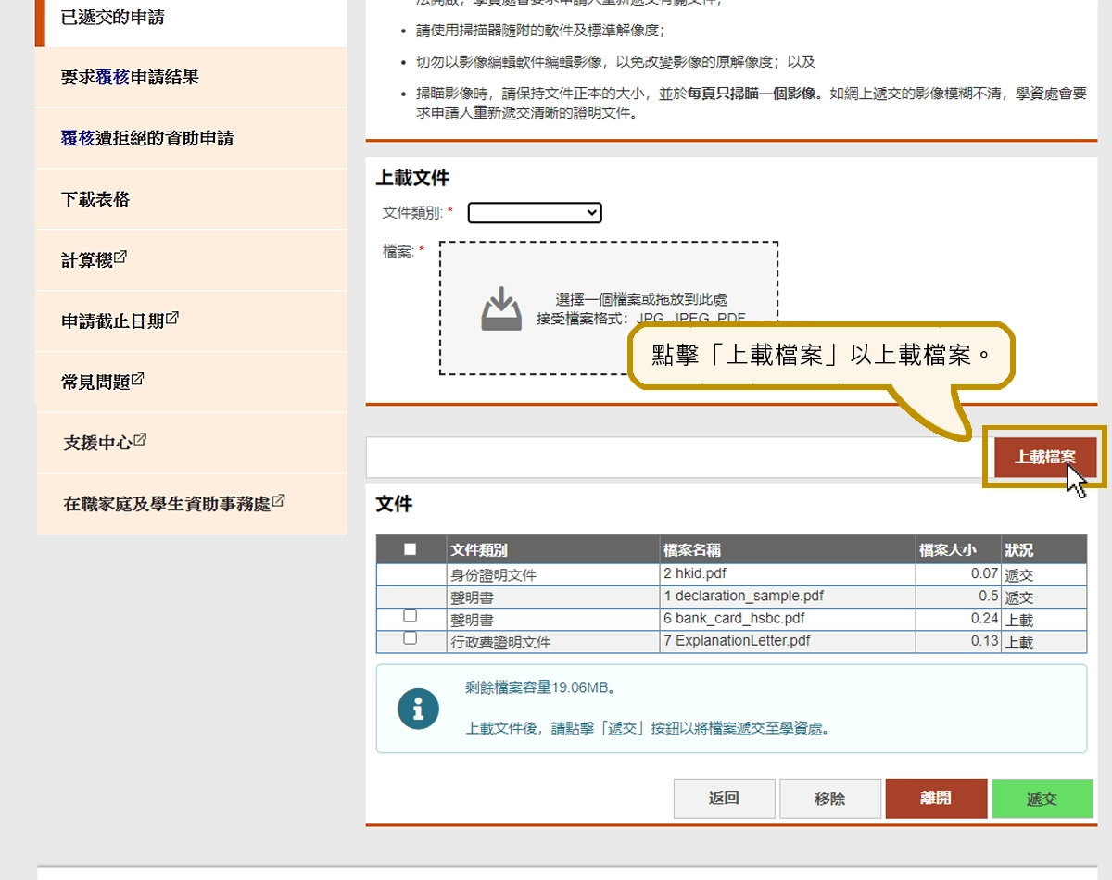Click the external-link icon beside 申請截止日期
The width and height of the screenshot is (1112, 880).
click(172, 319)
